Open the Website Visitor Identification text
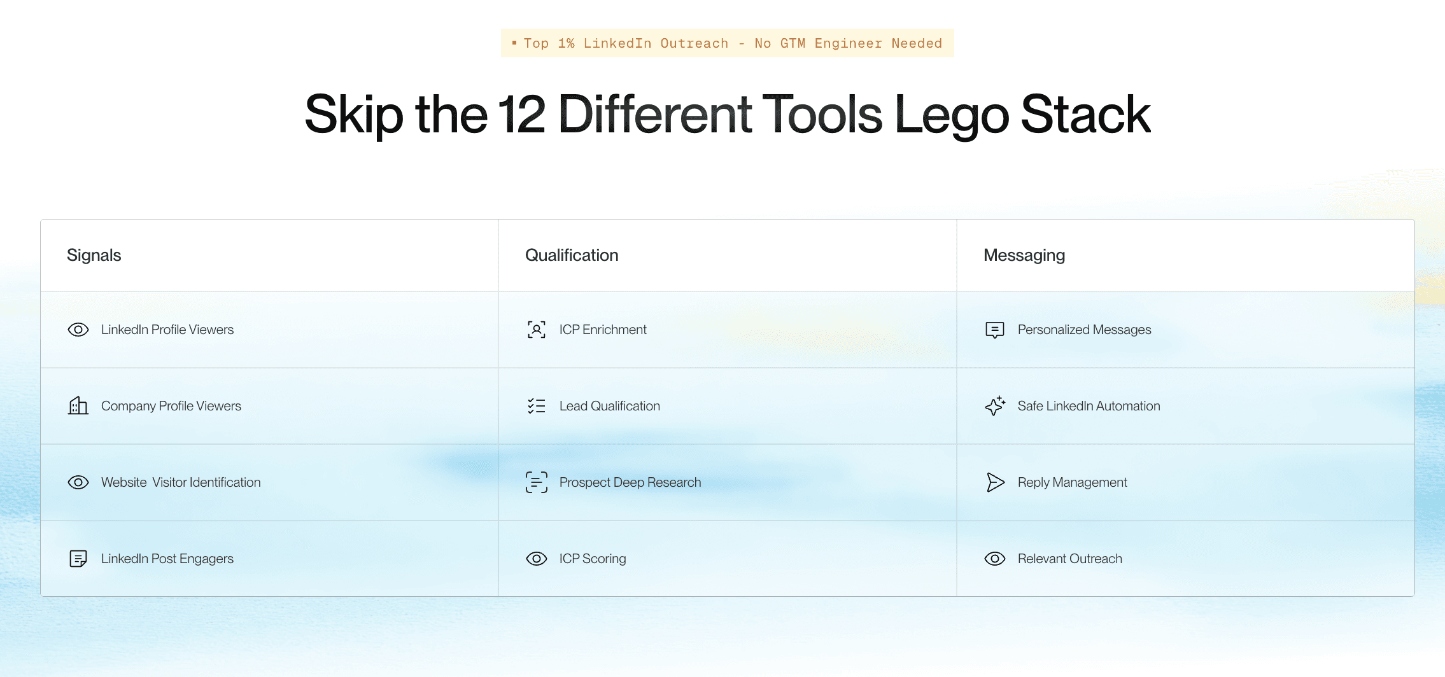Screen dimensions: 1445x677 click(181, 482)
